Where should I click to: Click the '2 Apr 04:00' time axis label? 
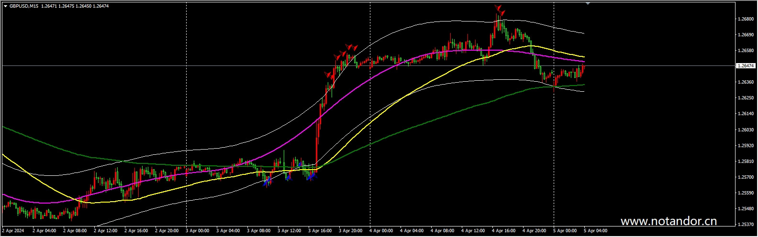(44, 231)
